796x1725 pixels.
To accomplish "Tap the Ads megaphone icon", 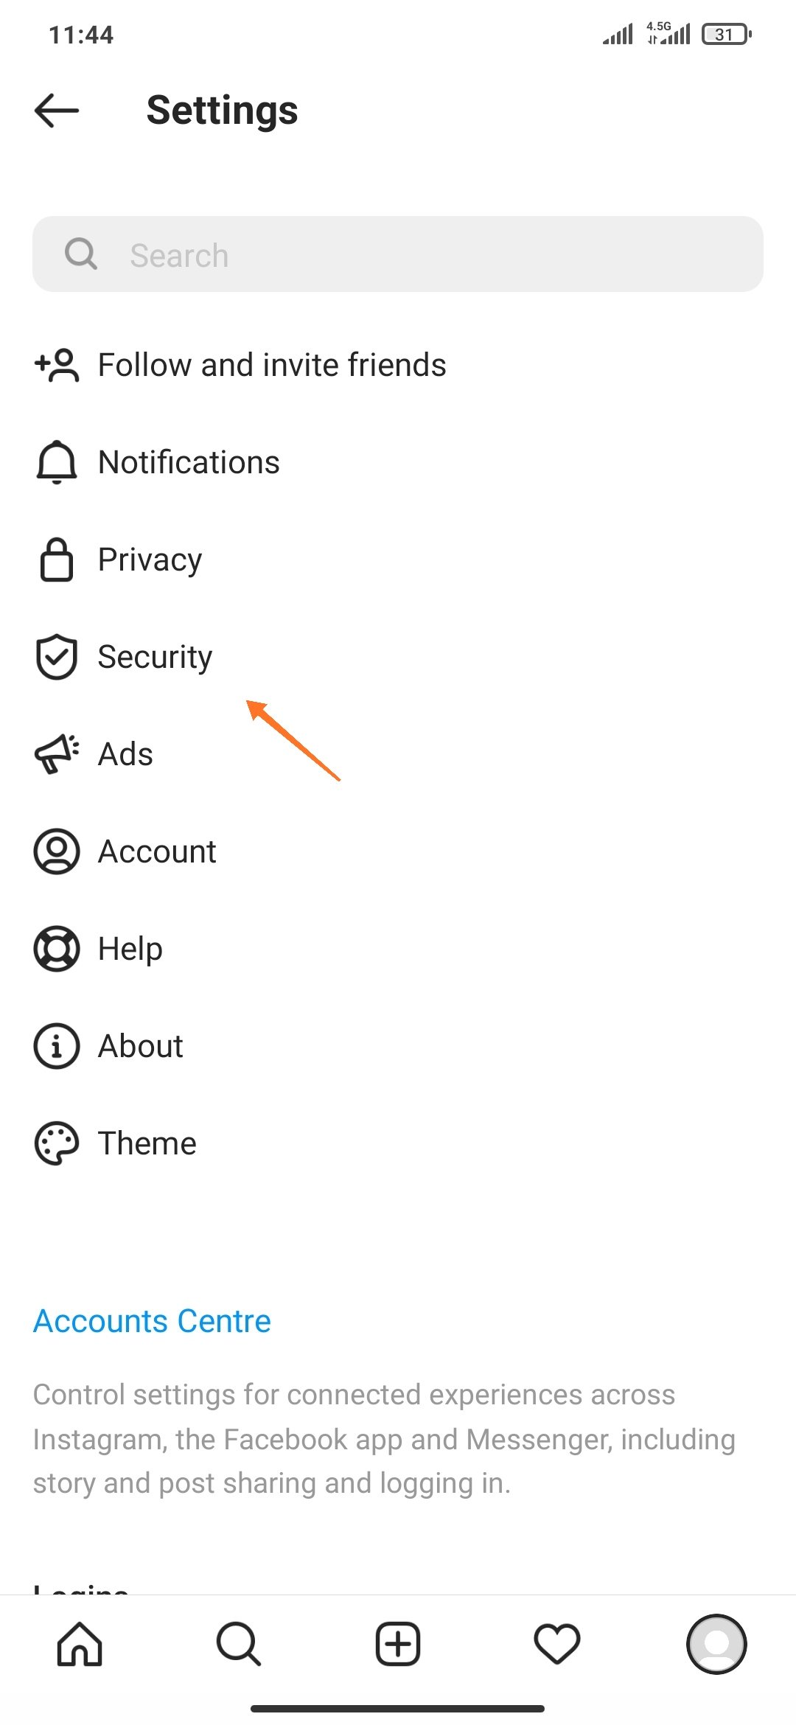I will coord(57,754).
